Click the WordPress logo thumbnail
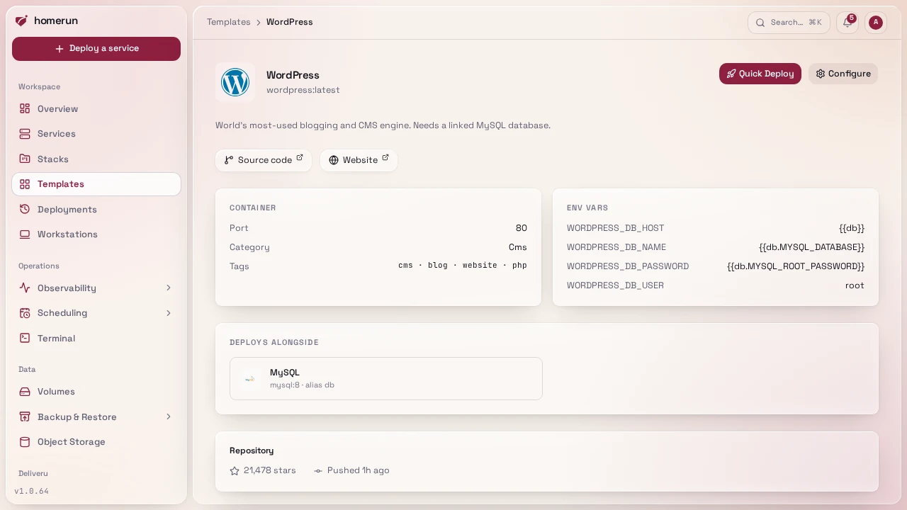Screen dimensions: 907x510 (235, 82)
